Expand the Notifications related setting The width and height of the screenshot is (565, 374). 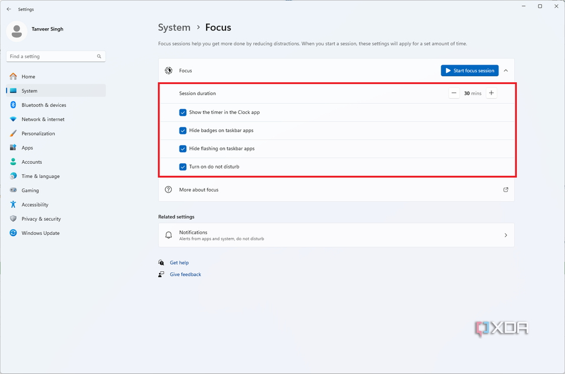click(x=506, y=234)
